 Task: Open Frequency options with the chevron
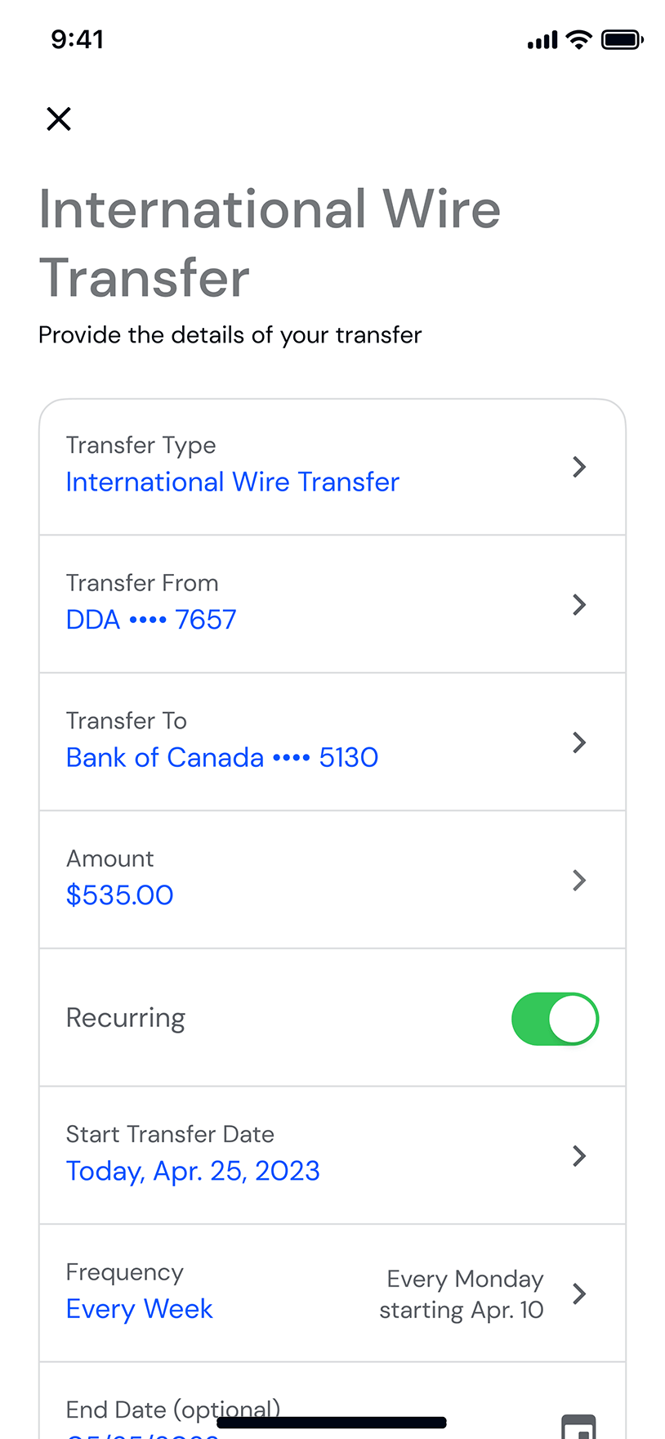[x=579, y=1293]
